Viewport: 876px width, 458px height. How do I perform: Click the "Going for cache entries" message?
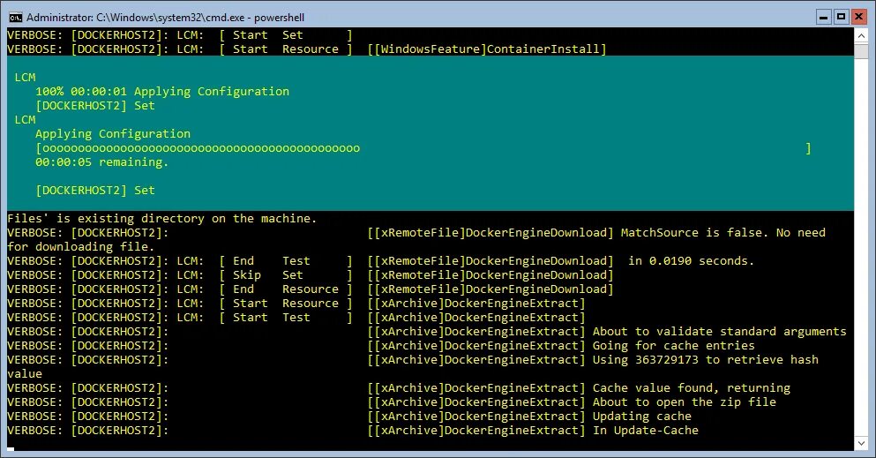click(673, 346)
